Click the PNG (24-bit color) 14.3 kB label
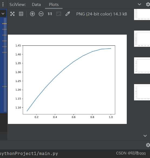 pos(102,14)
